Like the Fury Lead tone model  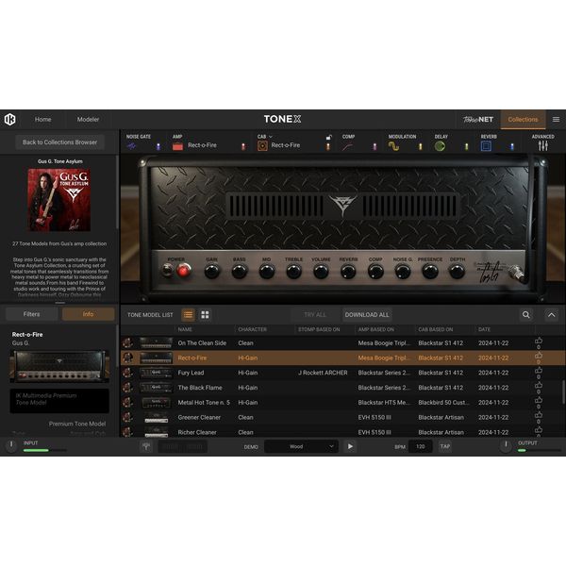(x=539, y=371)
